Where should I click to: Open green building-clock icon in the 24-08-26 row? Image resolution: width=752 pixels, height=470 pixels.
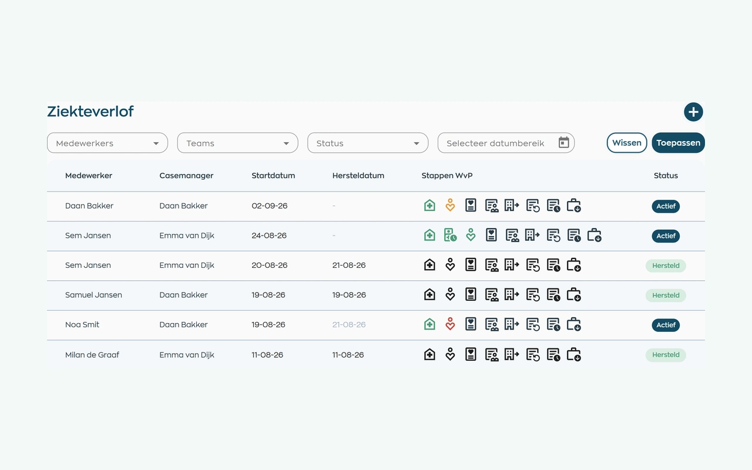450,236
